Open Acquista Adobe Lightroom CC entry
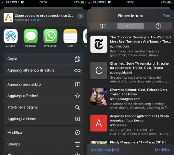Image resolution: width=174 pixels, height=155 pixels. click(131, 125)
